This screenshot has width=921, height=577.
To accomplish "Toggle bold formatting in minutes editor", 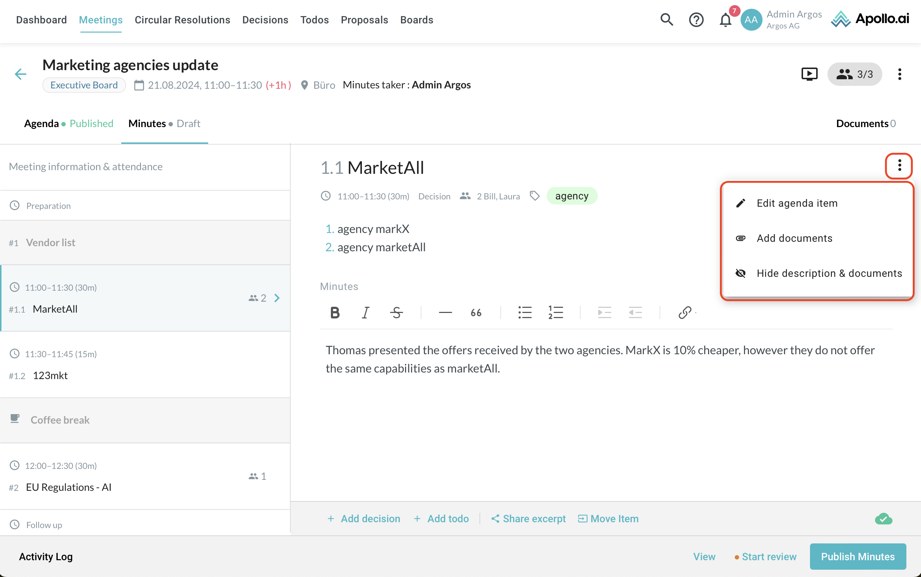I will [335, 313].
